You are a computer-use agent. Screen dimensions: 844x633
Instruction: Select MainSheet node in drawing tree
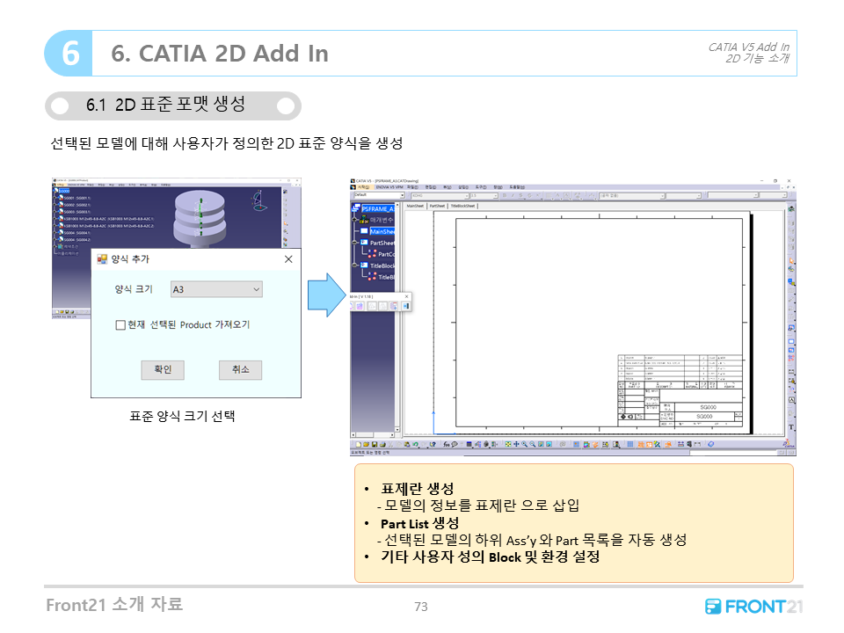tap(382, 231)
